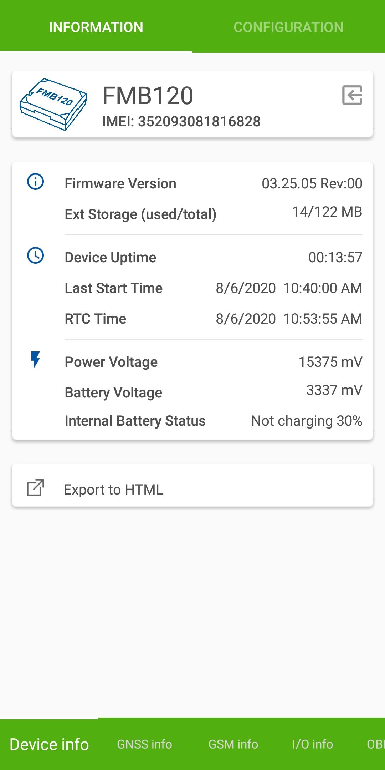Open the I/O info tab
Viewport: 385px width, 770px height.
tap(313, 744)
